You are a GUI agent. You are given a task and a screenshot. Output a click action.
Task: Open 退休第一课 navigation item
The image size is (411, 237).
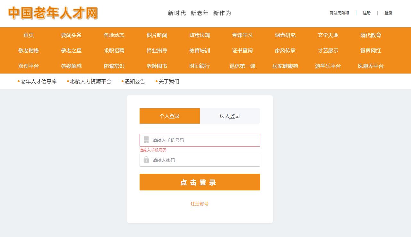242,66
